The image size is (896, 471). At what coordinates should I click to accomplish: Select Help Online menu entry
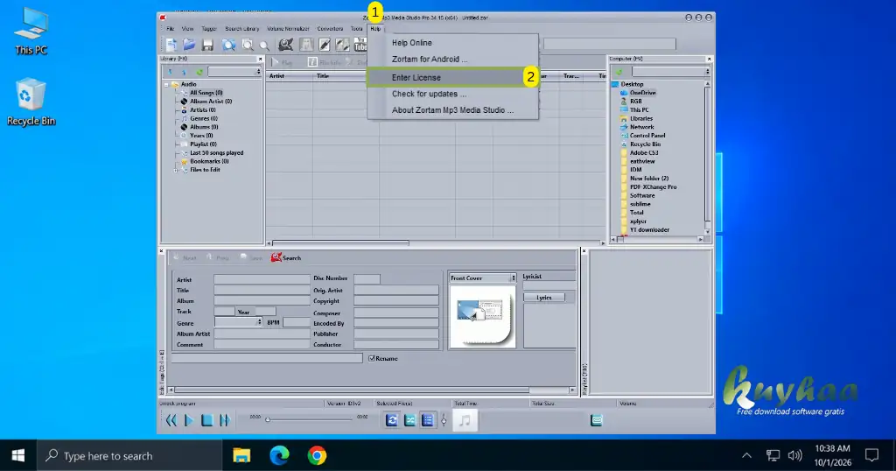point(412,43)
